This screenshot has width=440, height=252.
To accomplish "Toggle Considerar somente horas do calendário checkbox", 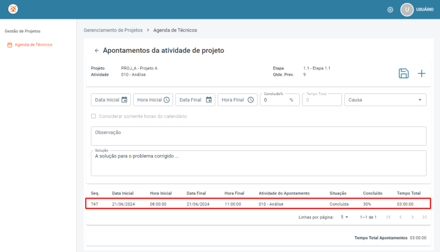I will 93,116.
